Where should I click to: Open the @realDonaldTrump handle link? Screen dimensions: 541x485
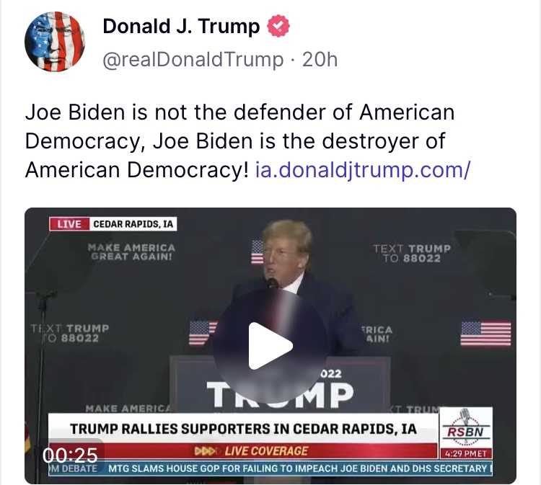point(193,60)
